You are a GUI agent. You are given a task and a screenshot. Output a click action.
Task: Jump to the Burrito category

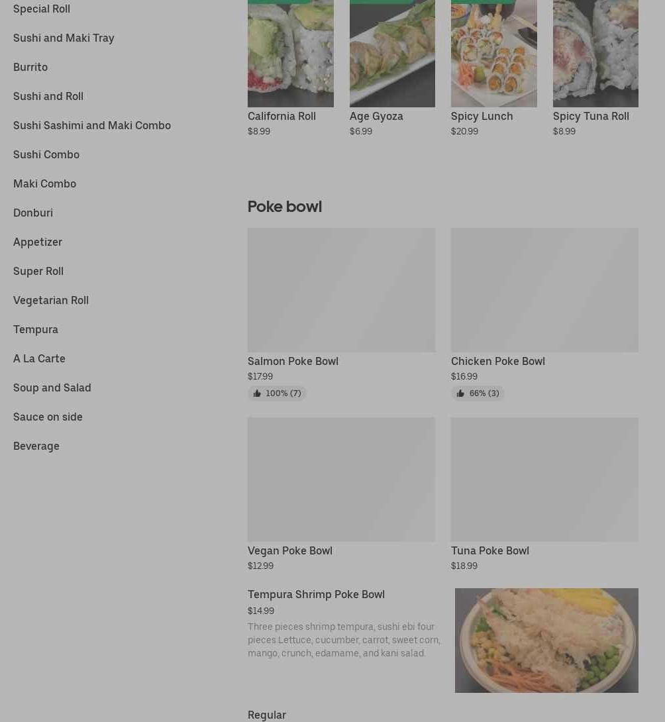click(x=30, y=67)
